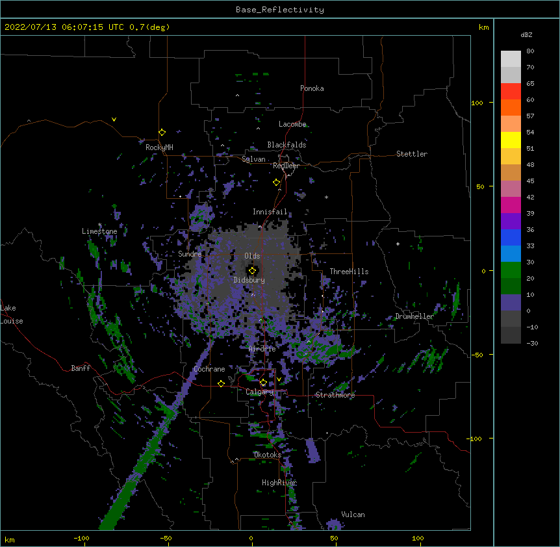Viewport: 560px width, 547px height.
Task: Select the yellow V marker northwest of RockyMH
Action: 114,120
